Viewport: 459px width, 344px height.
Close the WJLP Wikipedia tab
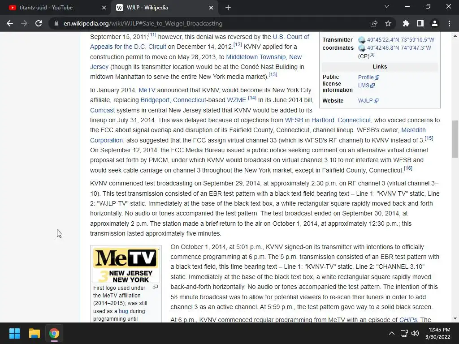(x=211, y=8)
